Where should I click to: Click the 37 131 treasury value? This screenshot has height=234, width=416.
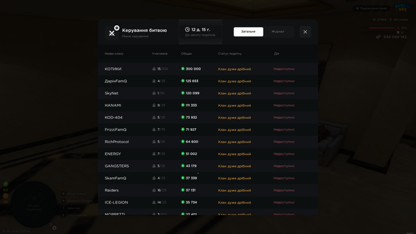190,190
